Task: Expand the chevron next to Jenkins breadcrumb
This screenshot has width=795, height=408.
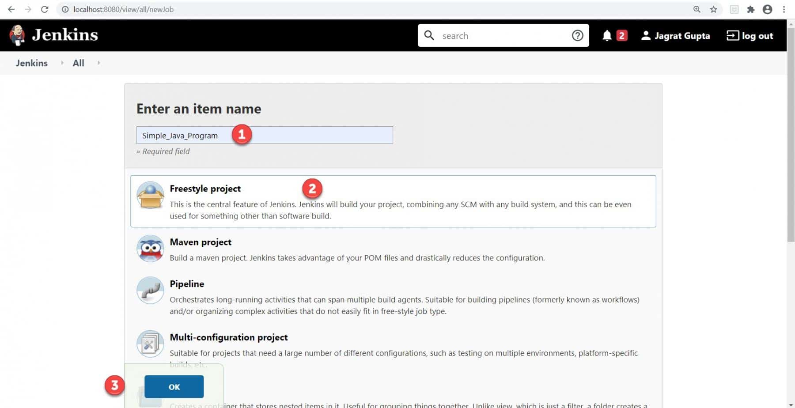Action: click(x=61, y=63)
